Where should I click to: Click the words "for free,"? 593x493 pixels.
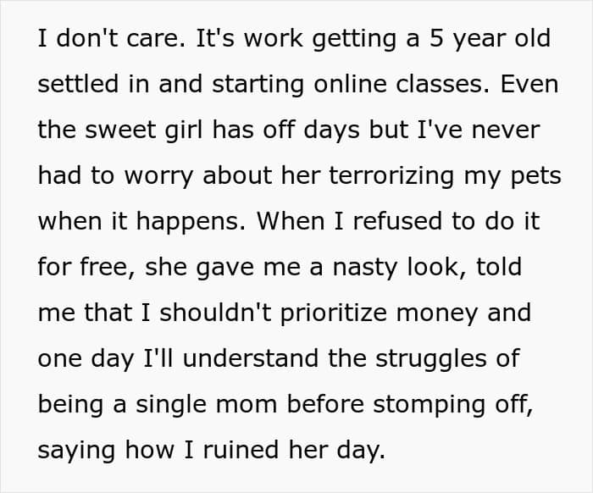tap(86, 267)
